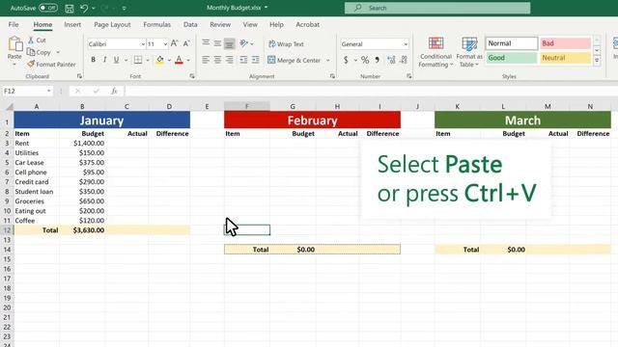Click the Search box
Viewport: 618px width, 347px height.
(x=437, y=8)
